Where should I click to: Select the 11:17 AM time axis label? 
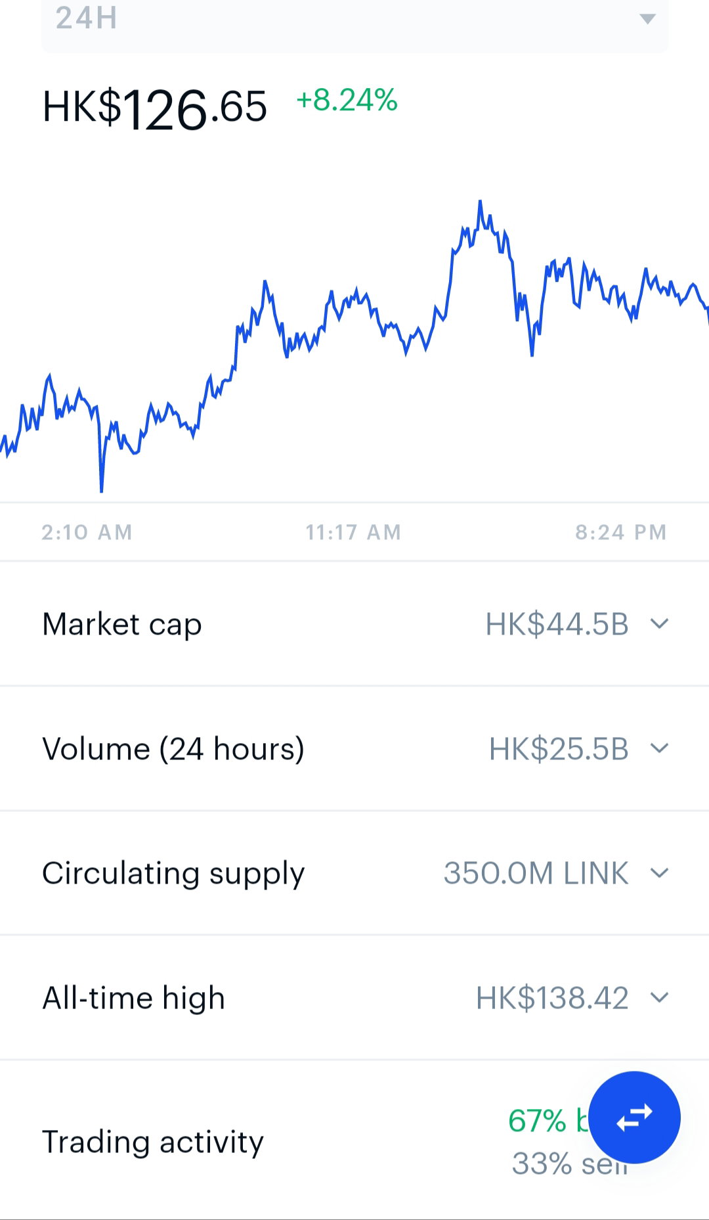point(353,532)
